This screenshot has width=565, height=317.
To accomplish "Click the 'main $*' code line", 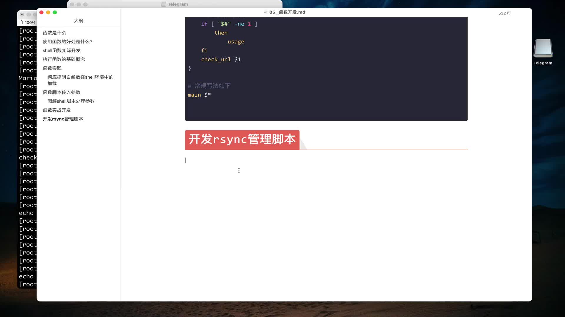I will click(199, 95).
